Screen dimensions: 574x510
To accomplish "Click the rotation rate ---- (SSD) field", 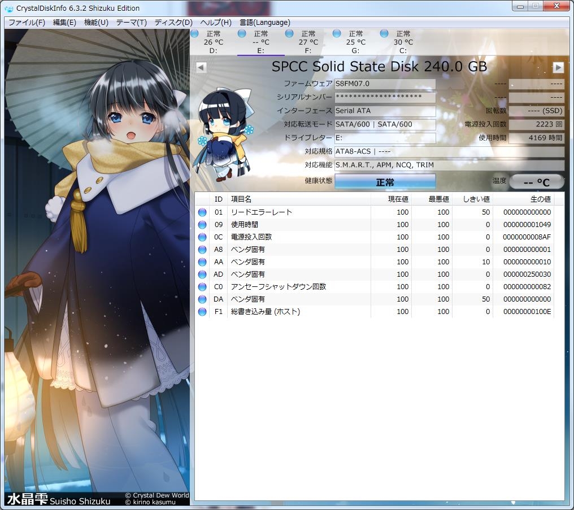I will pyautogui.click(x=536, y=111).
